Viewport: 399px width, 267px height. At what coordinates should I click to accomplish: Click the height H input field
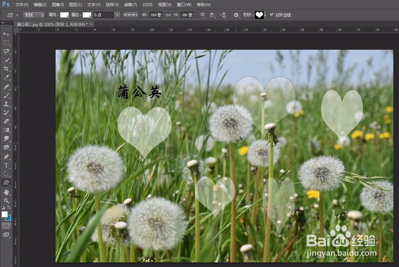(187, 15)
